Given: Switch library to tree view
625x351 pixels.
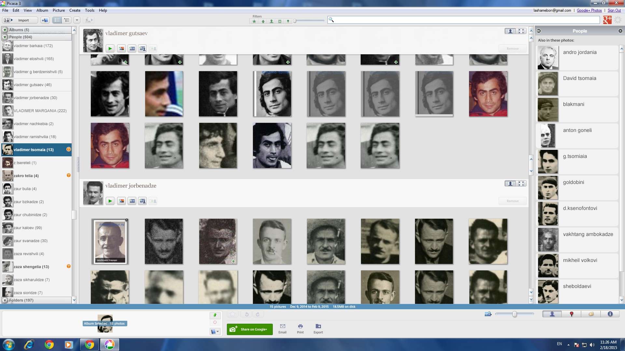Looking at the screenshot, I should tap(67, 20).
